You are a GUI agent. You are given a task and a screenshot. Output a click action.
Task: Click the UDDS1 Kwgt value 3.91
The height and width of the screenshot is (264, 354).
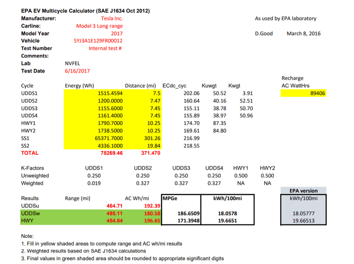coord(247,93)
